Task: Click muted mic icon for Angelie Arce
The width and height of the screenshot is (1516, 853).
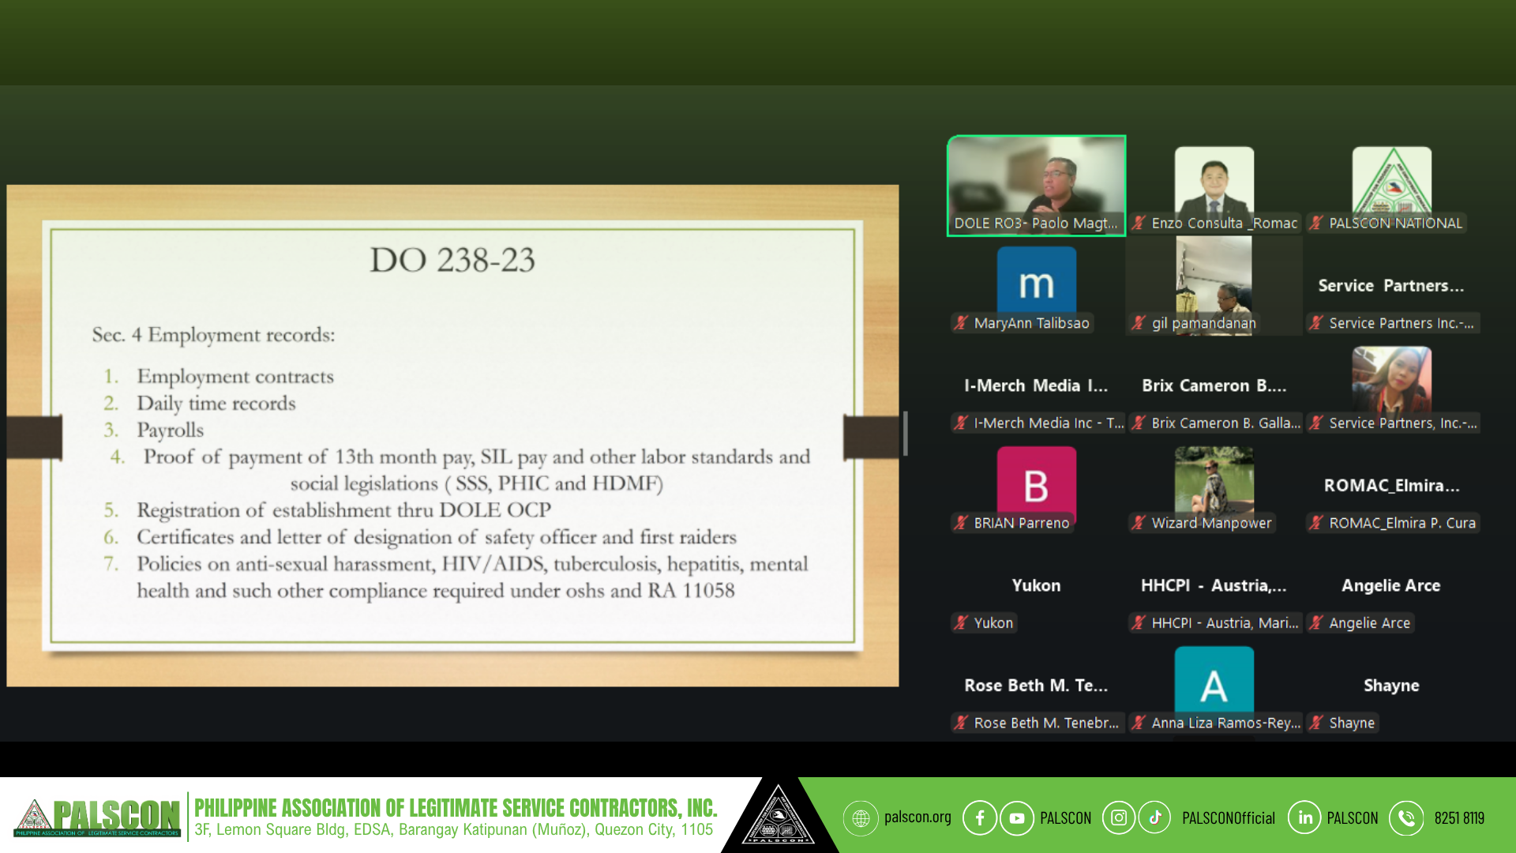Action: pyautogui.click(x=1316, y=622)
